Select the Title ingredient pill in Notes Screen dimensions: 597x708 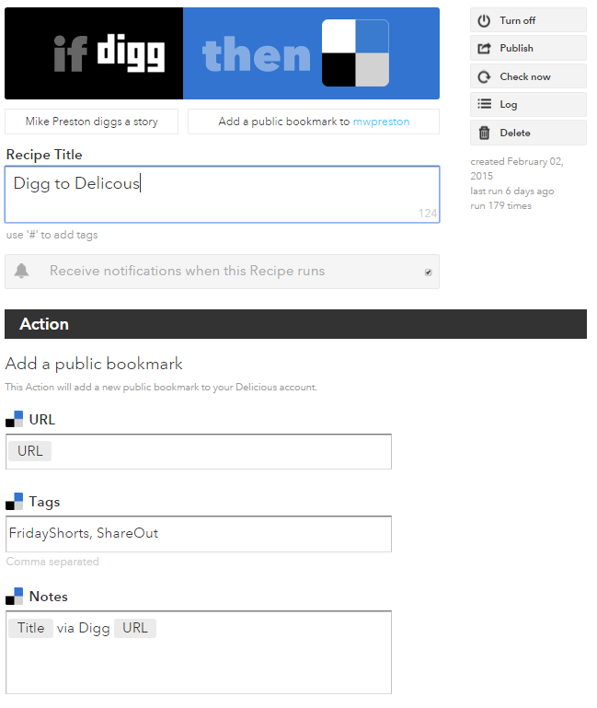(x=30, y=628)
